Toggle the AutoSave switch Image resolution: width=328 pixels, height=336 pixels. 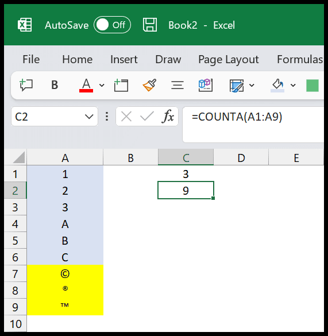coord(112,25)
